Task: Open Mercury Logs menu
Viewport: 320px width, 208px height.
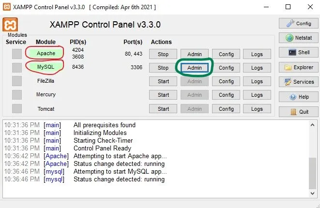Action: coord(257,95)
